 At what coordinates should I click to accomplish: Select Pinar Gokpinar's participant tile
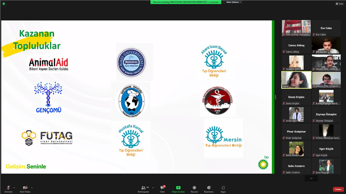click(296, 132)
